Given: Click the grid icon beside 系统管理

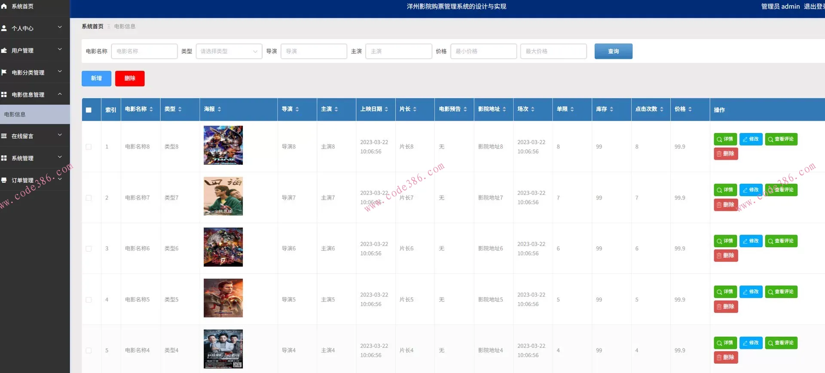Looking at the screenshot, I should [4, 158].
